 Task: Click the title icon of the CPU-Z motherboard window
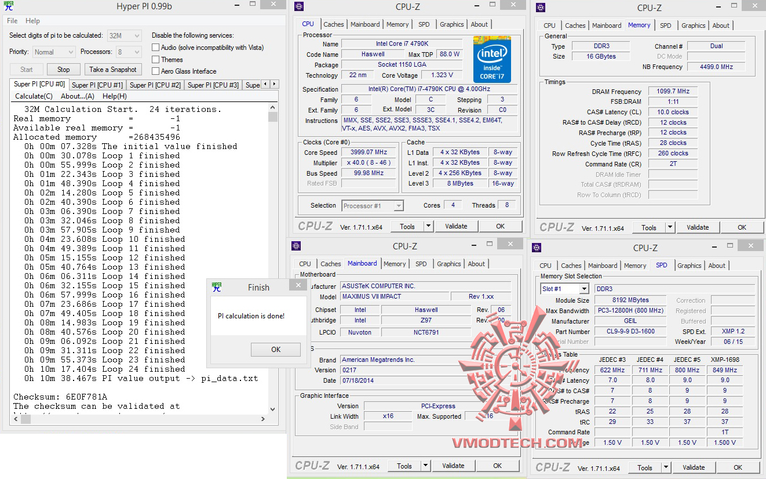[296, 246]
